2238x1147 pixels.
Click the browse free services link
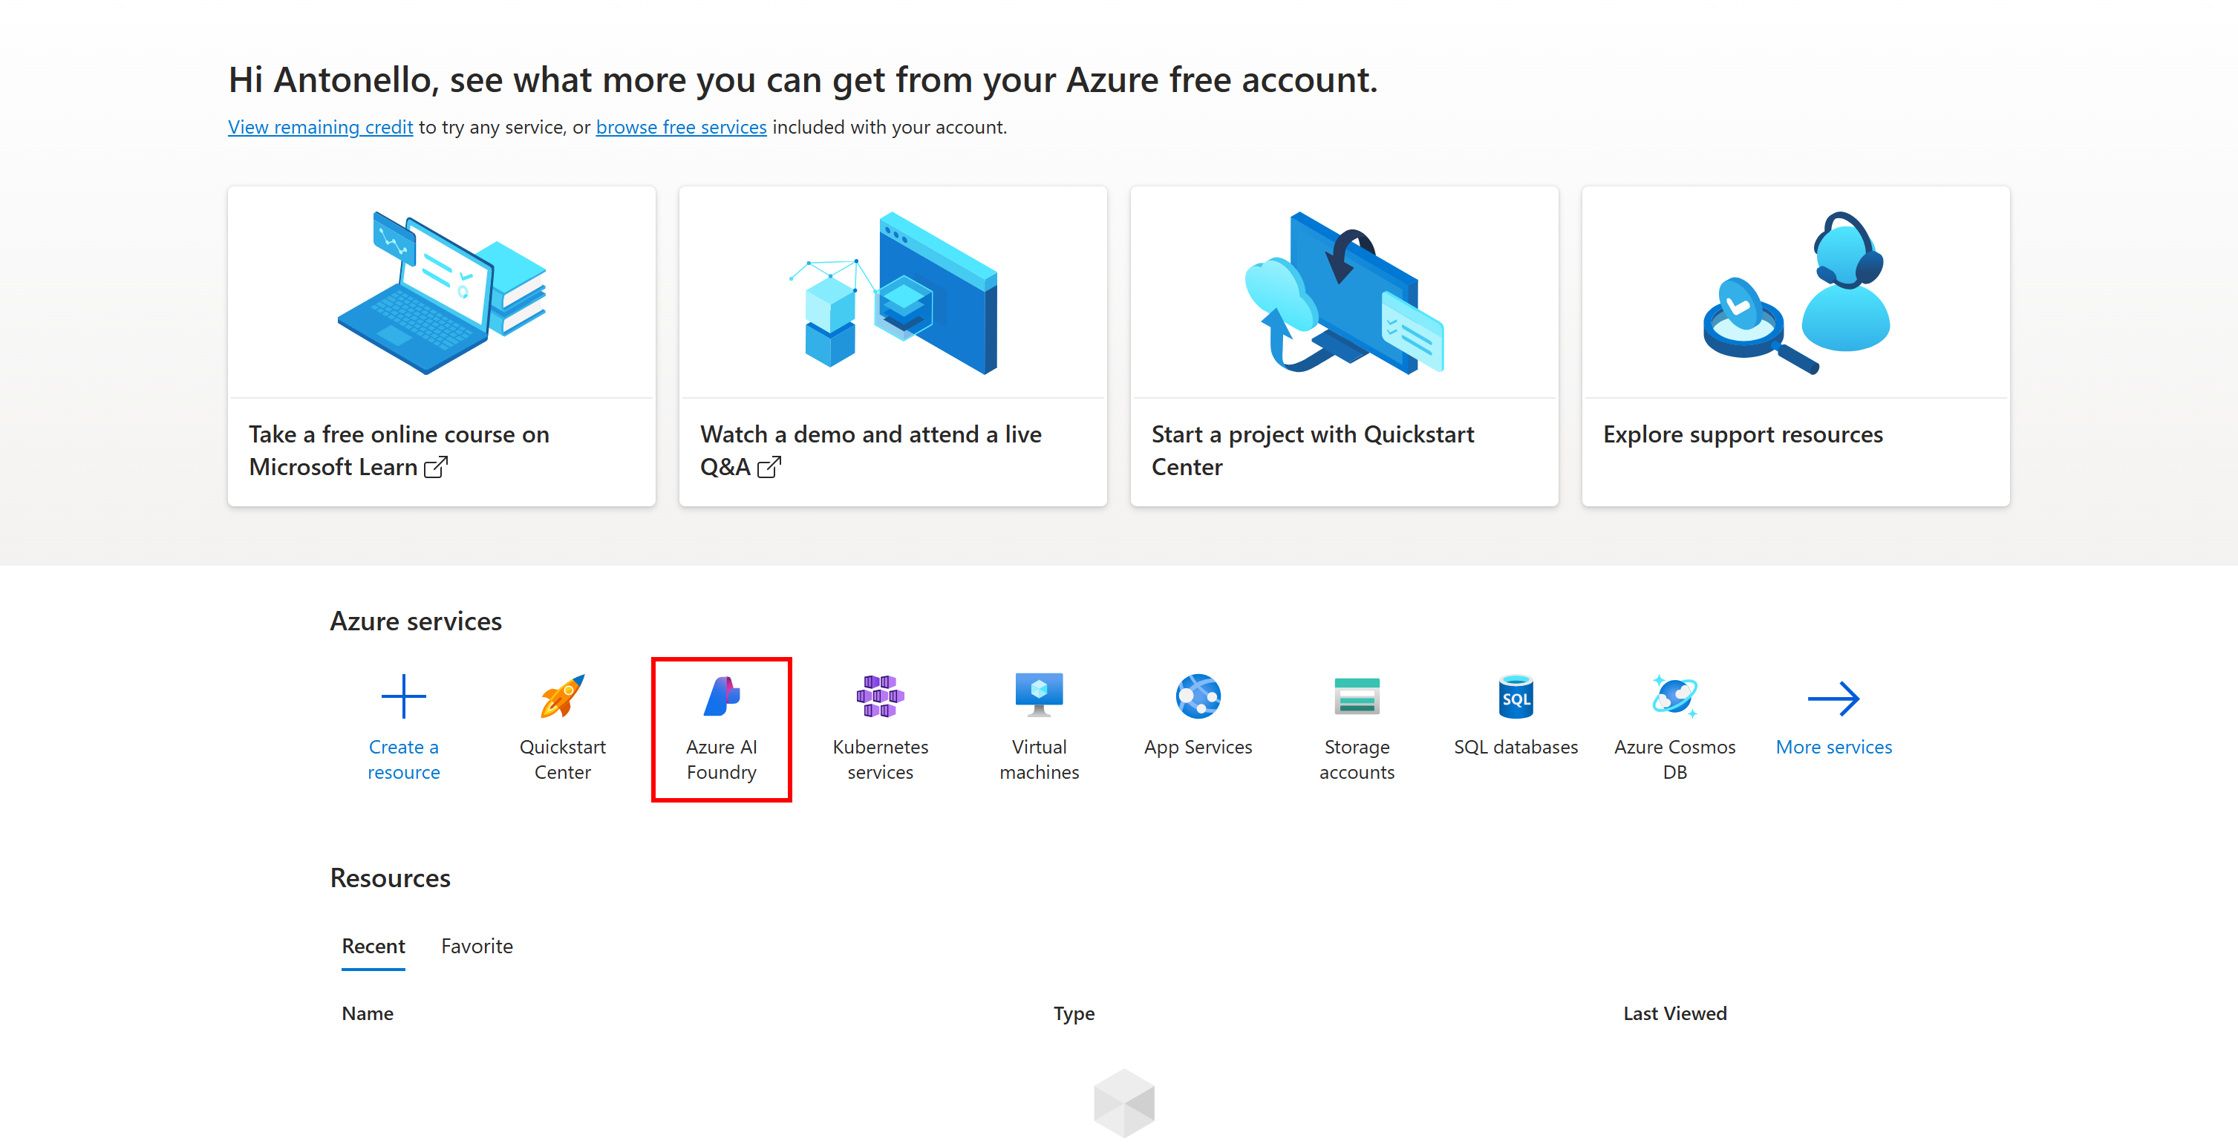click(681, 127)
